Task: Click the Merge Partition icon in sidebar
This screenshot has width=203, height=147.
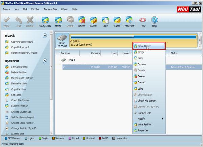Action: (x=7, y=84)
